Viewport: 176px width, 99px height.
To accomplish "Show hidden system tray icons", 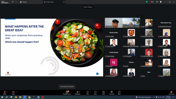I will (154, 97).
